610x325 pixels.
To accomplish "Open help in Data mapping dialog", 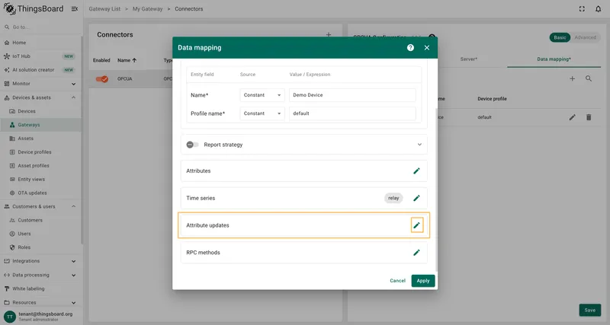I will tap(410, 48).
